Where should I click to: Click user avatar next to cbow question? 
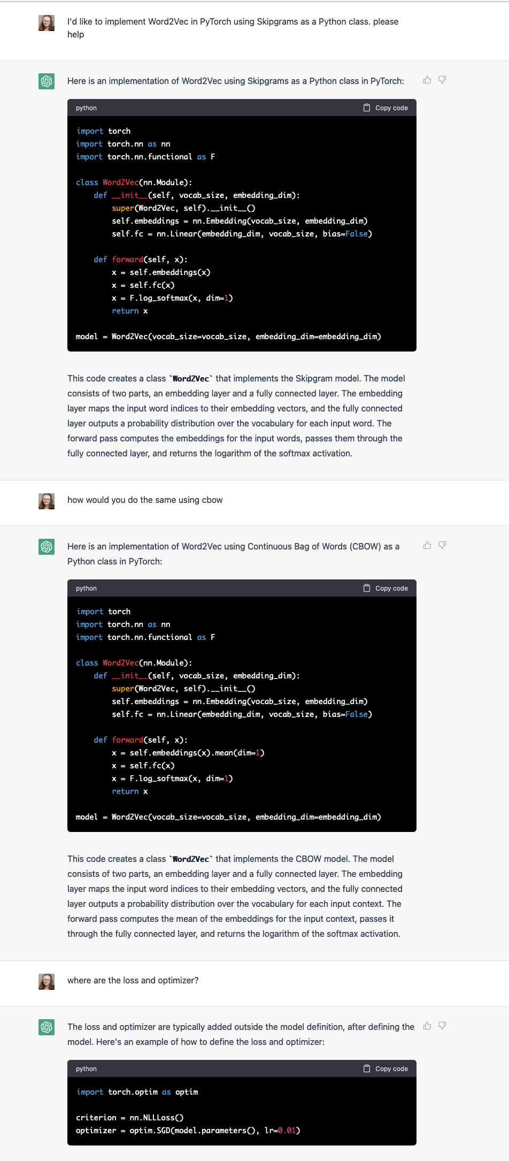click(x=47, y=501)
